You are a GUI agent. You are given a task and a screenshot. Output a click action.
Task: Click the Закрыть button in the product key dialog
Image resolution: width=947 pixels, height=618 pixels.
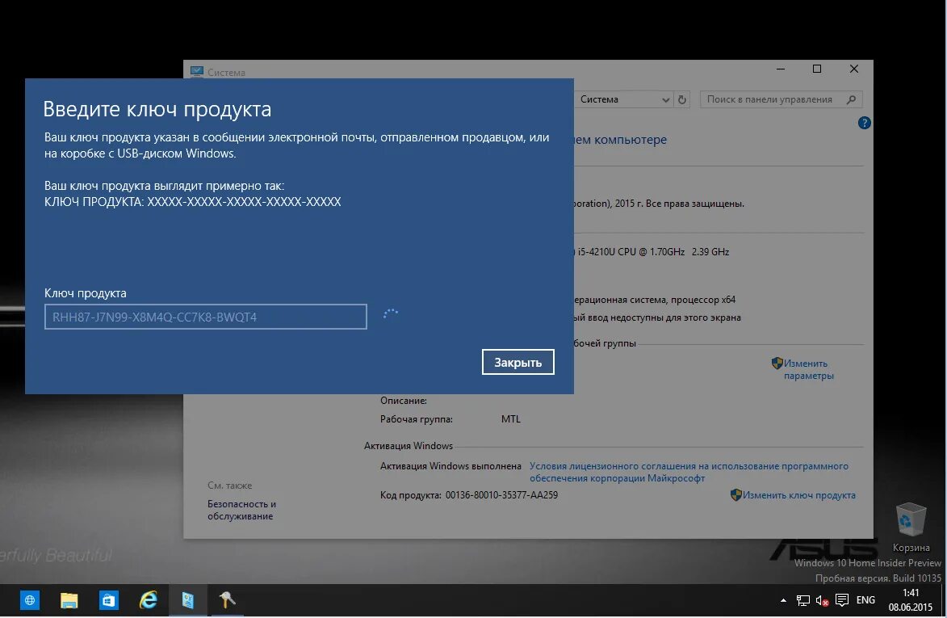click(x=517, y=362)
